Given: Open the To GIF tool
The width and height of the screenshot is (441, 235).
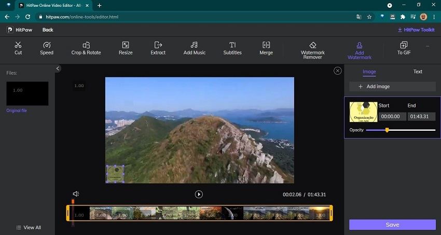Looking at the screenshot, I should [x=404, y=48].
